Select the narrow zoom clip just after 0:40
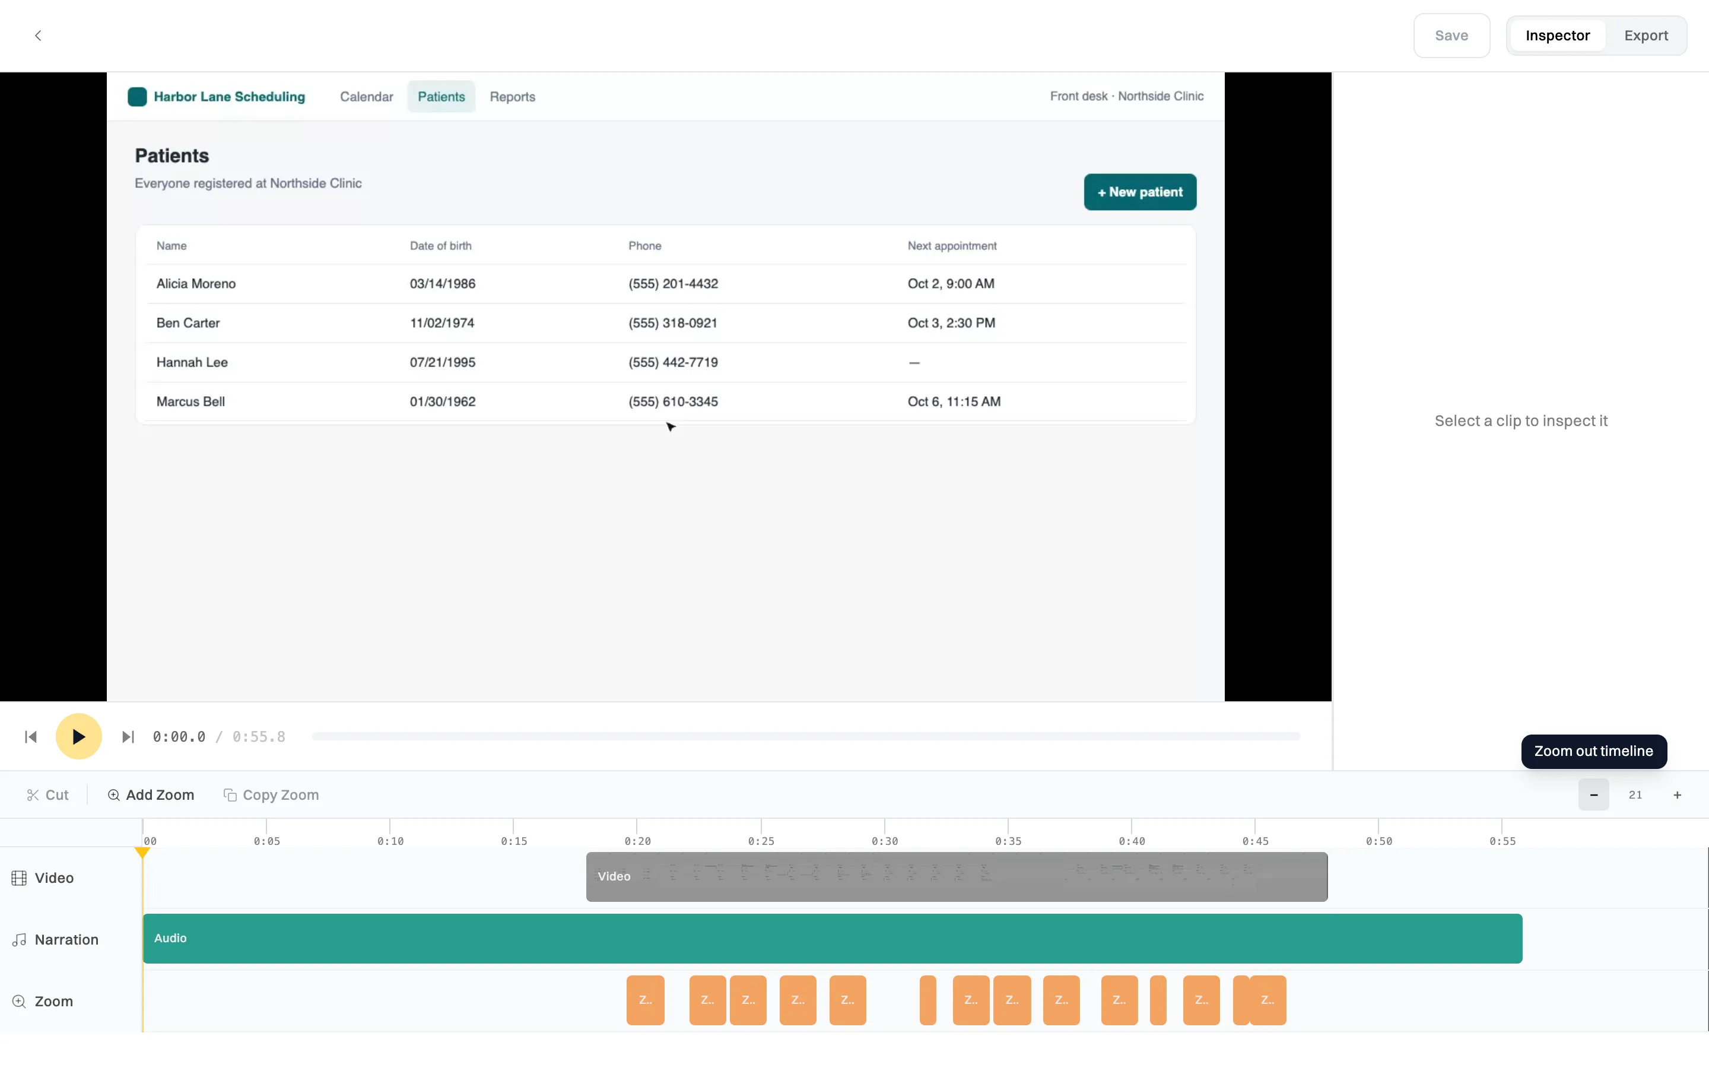 (1158, 1000)
